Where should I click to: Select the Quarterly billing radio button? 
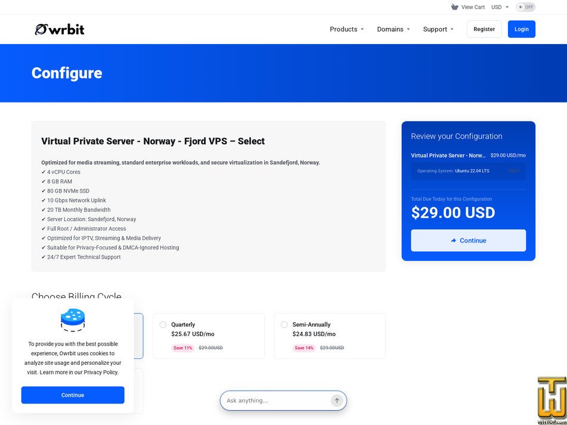(163, 324)
